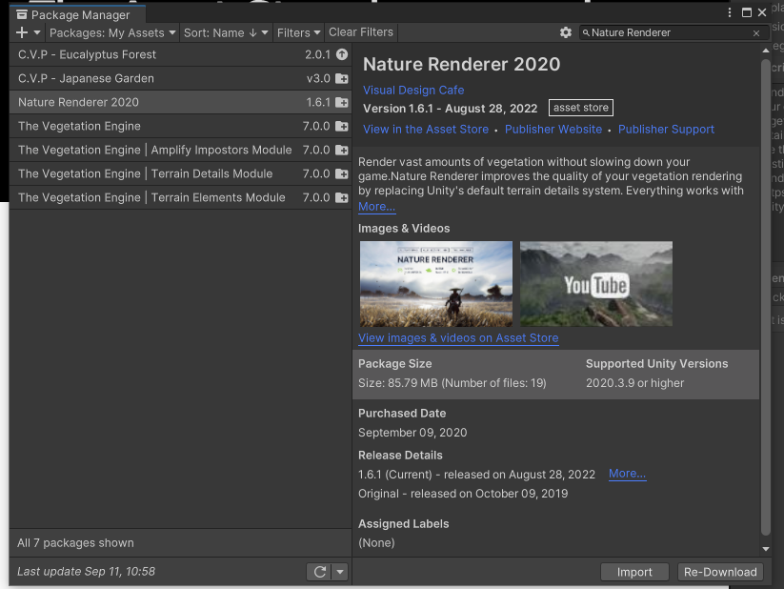This screenshot has width=784, height=589.
Task: Click scrollbar down arrow in details panel
Action: [766, 549]
